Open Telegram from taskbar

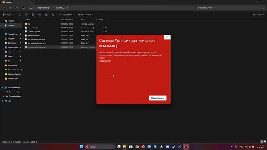pos(155,147)
